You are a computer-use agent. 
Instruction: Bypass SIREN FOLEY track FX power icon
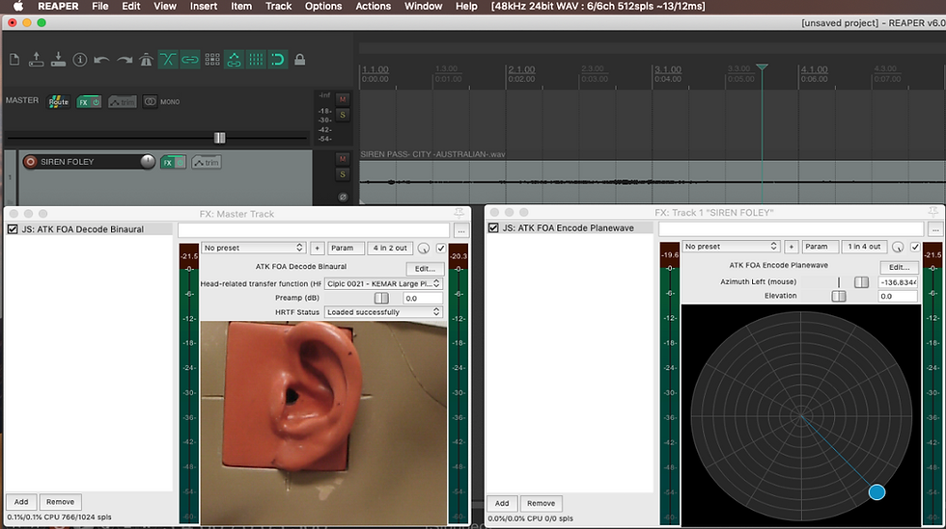[180, 162]
